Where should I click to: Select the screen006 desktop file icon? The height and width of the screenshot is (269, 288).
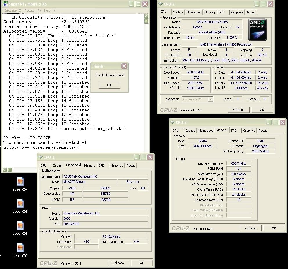pyautogui.click(x=20, y=226)
